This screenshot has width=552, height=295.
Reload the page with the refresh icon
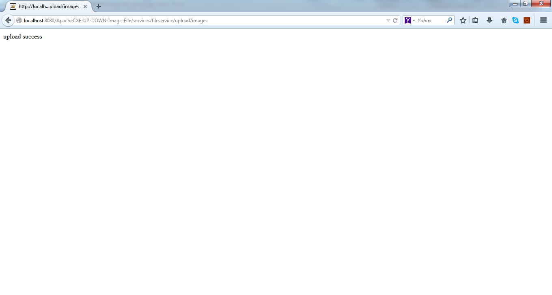click(x=395, y=21)
